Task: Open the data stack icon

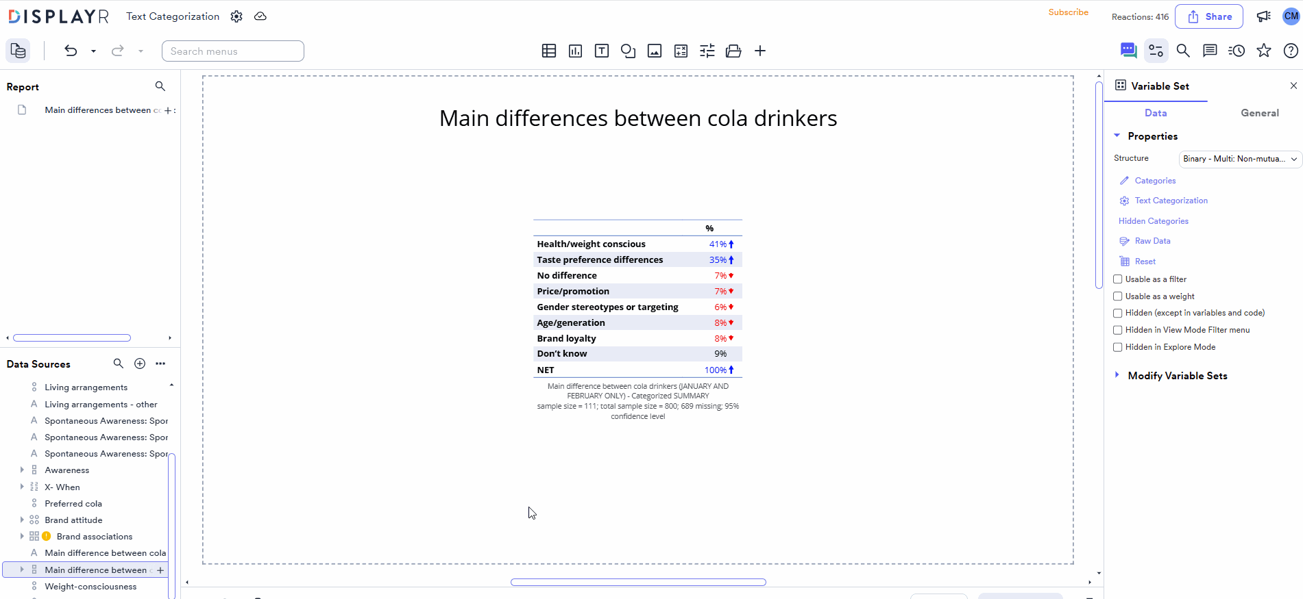Action: coord(733,51)
